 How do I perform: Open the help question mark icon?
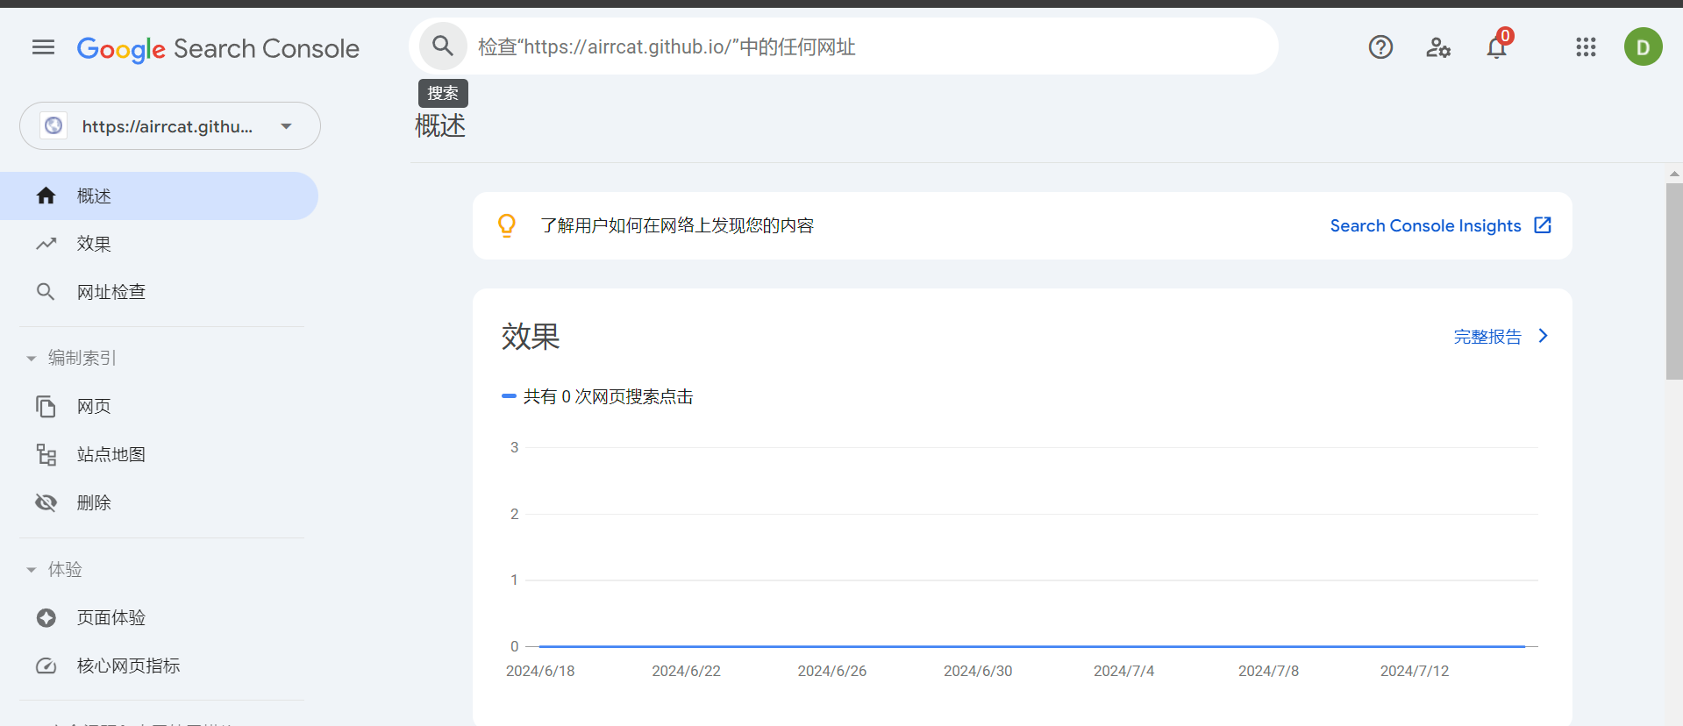point(1380,47)
